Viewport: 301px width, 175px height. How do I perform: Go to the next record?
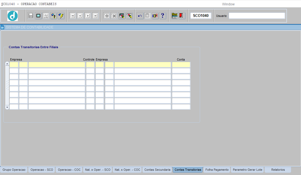pyautogui.click(x=88, y=16)
